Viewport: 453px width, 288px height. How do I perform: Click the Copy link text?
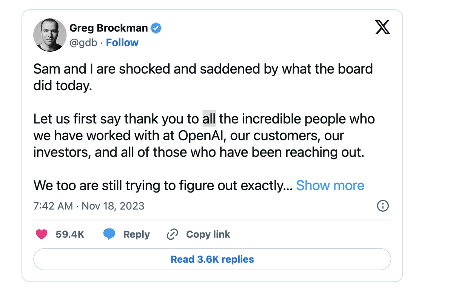click(x=208, y=234)
